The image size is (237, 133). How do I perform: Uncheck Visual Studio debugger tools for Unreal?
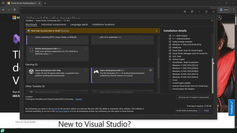[170, 53]
